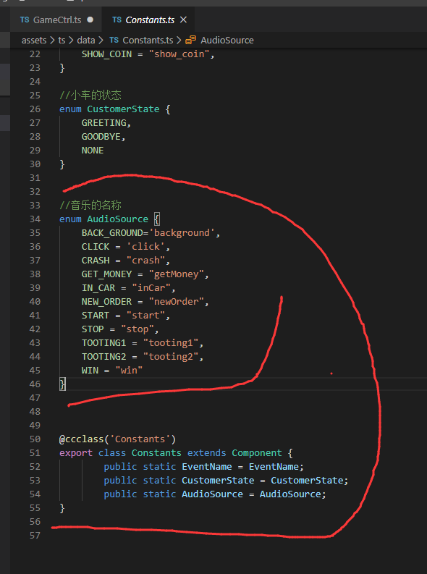Viewport: 427px width, 574px height.
Task: Open the assets breadcrumb segment
Action: (34, 41)
